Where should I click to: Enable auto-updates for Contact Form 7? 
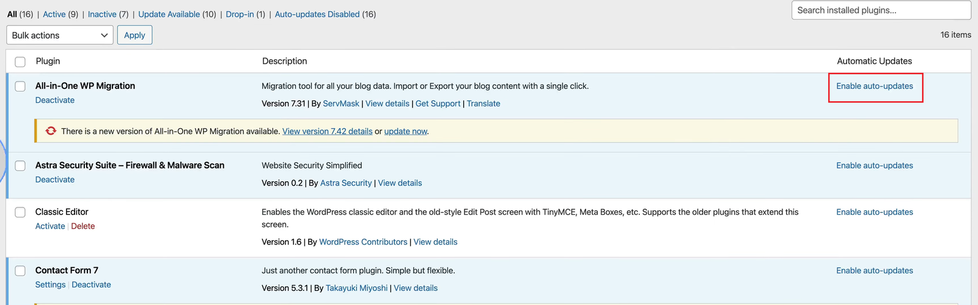coord(875,271)
